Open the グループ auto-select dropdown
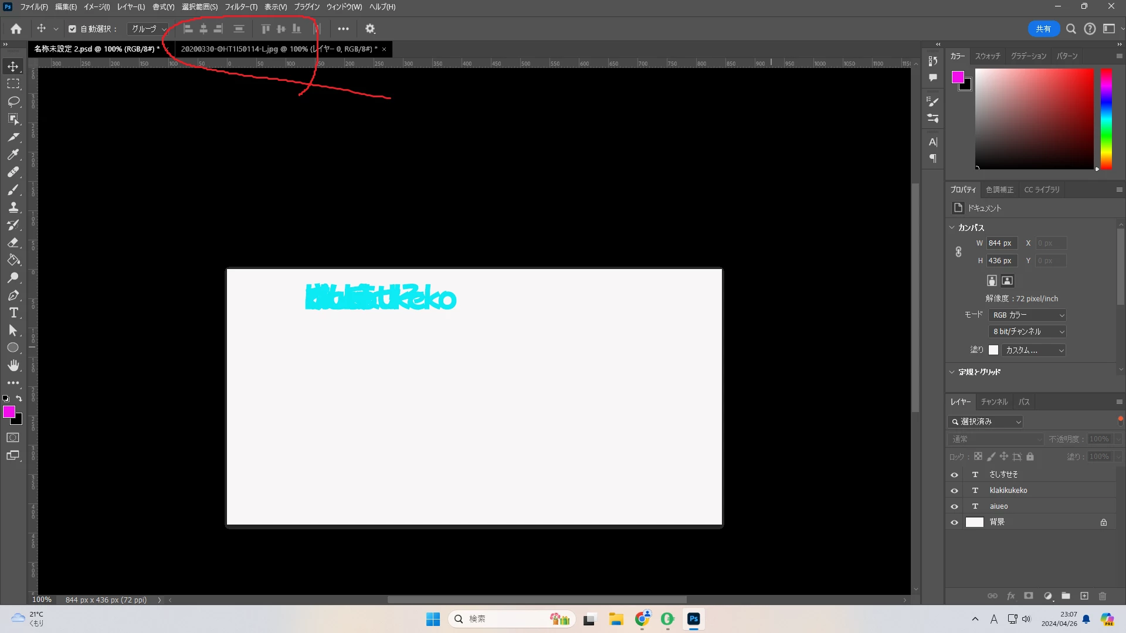Viewport: 1126px width, 633px height. [148, 29]
